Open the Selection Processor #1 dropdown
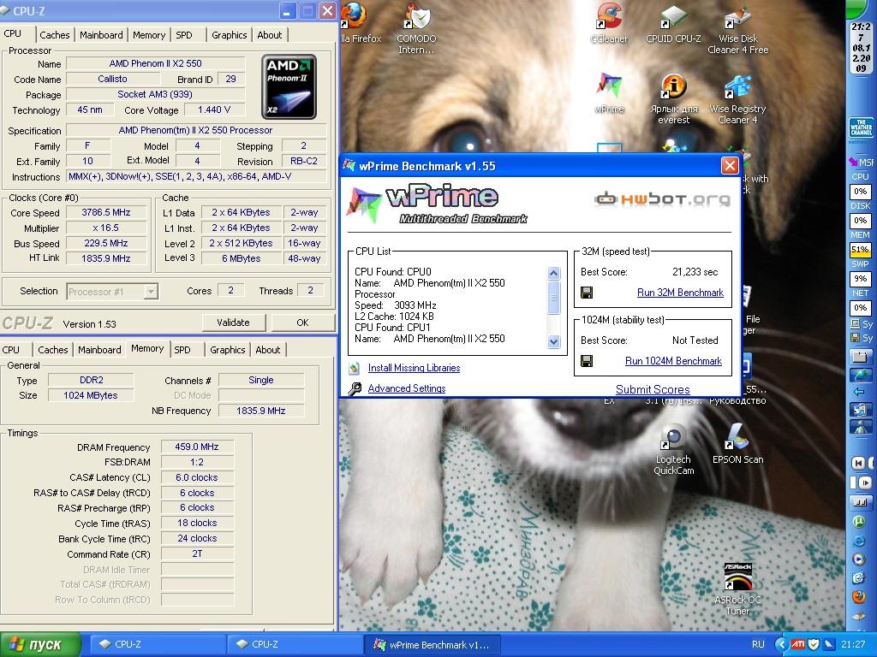Screen dimensions: 877x657 pos(151,292)
